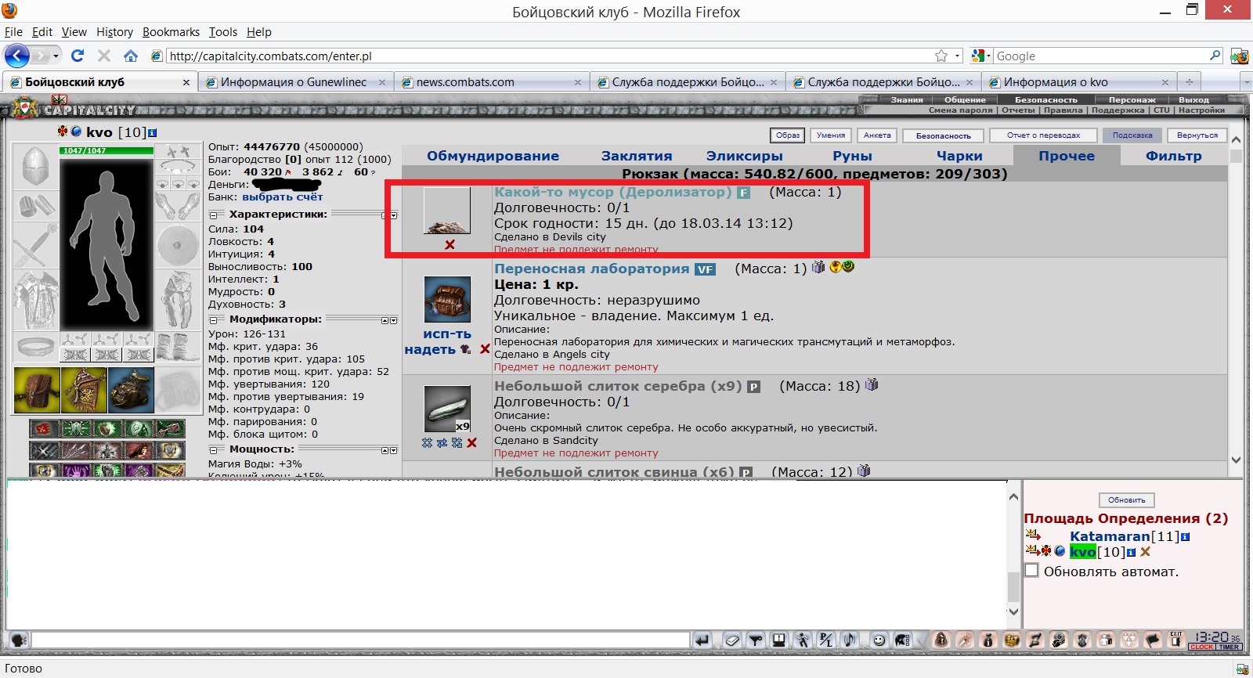Click the chat filter funnel icon
The height and width of the screenshot is (678, 1253).
point(755,640)
